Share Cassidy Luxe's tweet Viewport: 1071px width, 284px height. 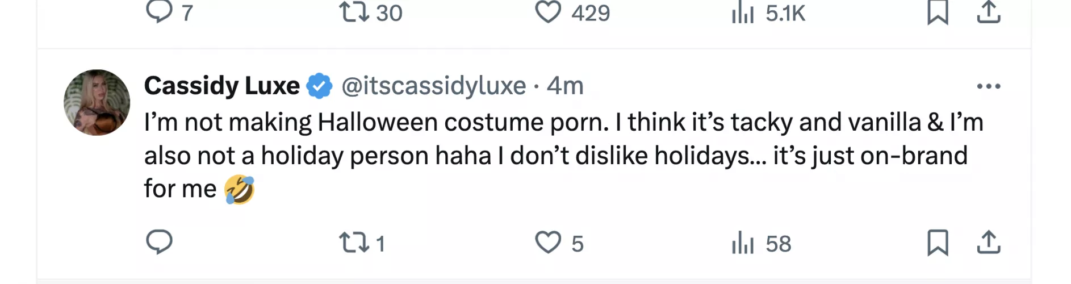(988, 242)
